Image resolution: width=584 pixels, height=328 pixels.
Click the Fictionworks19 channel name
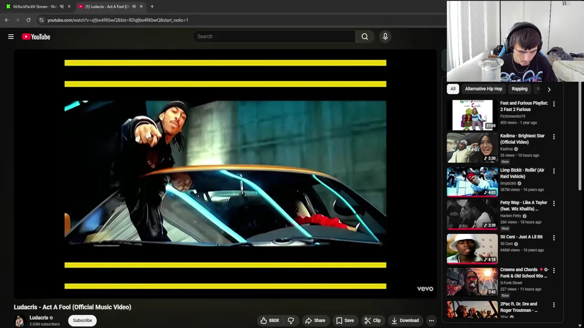click(512, 116)
